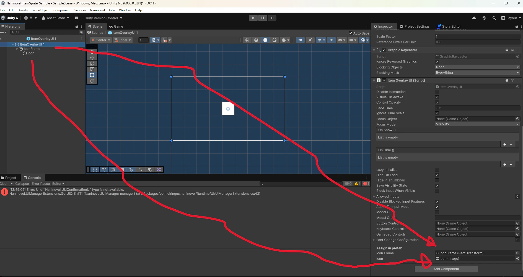Select wireframe draw mode globe icon
Screen dimensions: 523x277
coord(247,40)
